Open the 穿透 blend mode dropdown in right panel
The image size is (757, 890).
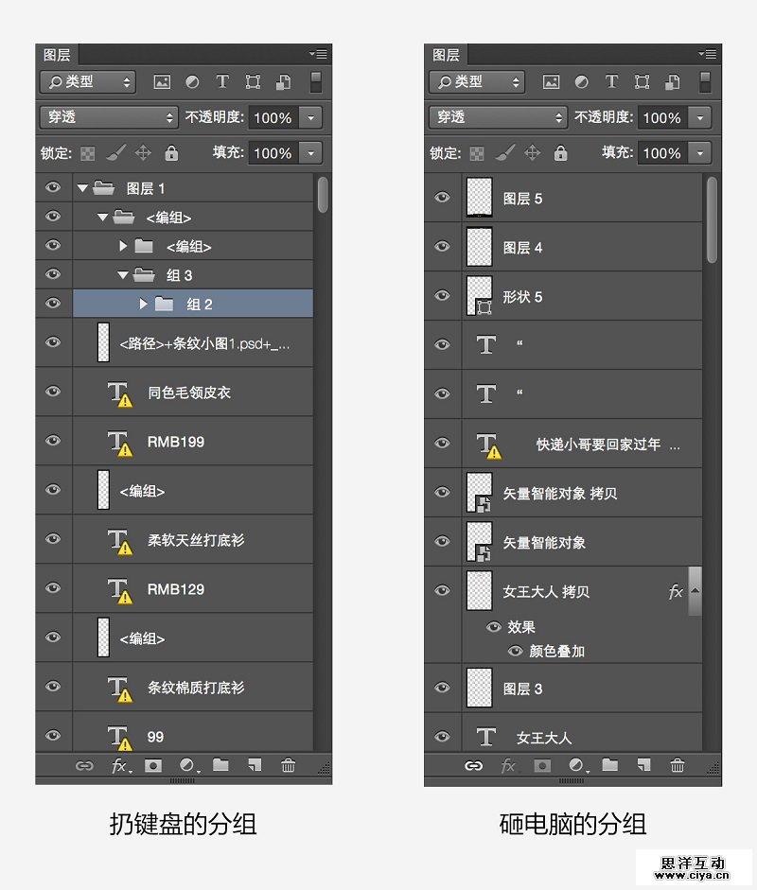[498, 117]
